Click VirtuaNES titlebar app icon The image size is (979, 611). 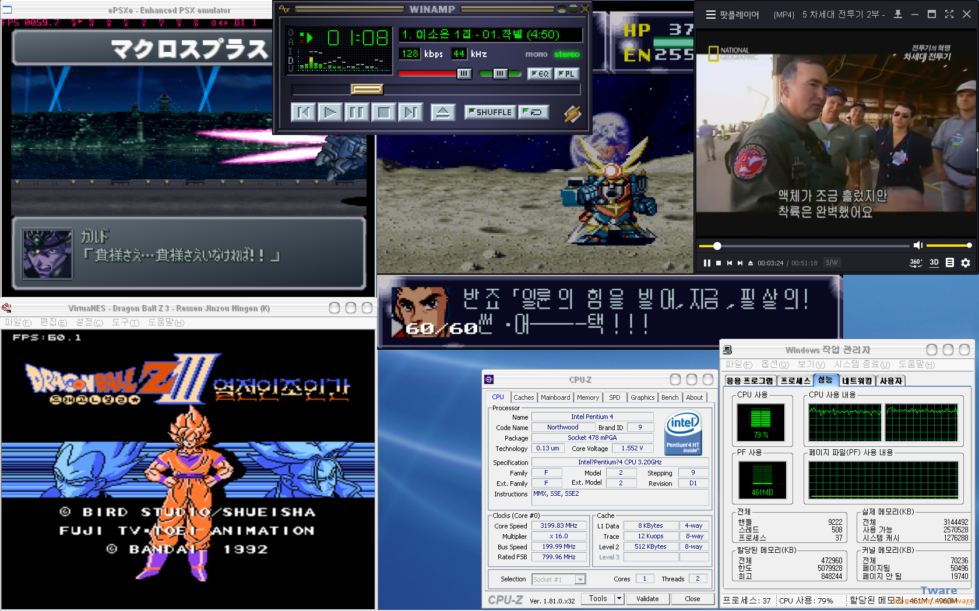point(6,308)
